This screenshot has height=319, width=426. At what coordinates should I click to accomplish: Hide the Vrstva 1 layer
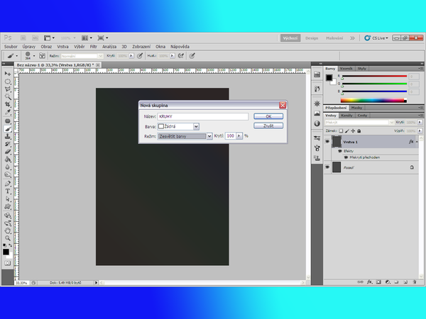coord(327,142)
